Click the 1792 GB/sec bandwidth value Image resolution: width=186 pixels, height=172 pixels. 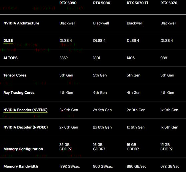tap(70, 166)
